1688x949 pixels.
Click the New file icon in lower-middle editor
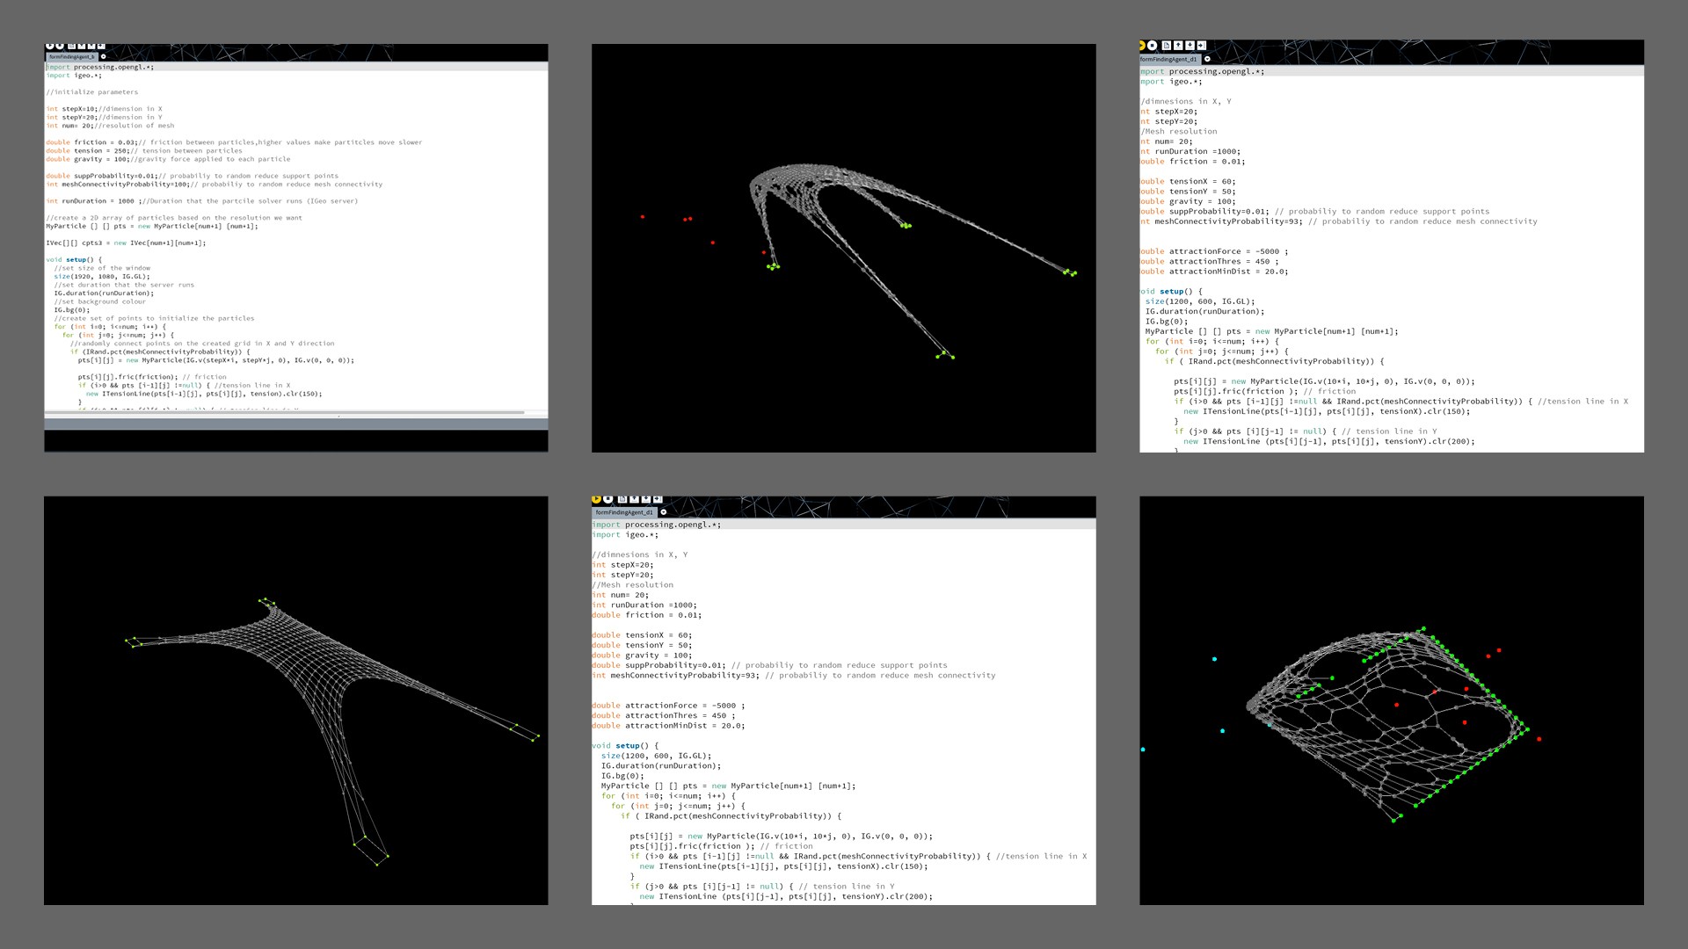(x=622, y=499)
